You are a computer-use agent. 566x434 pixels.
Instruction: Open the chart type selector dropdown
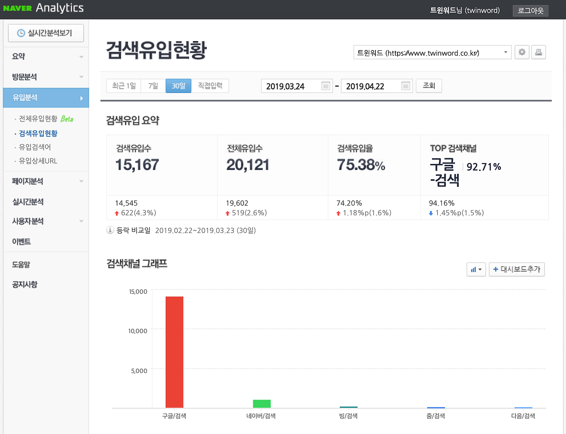click(x=476, y=269)
